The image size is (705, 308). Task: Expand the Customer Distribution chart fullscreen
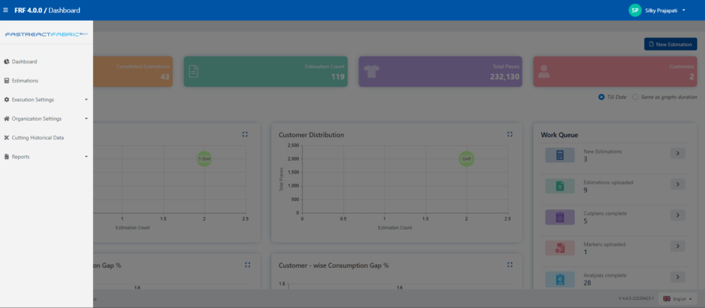(509, 134)
